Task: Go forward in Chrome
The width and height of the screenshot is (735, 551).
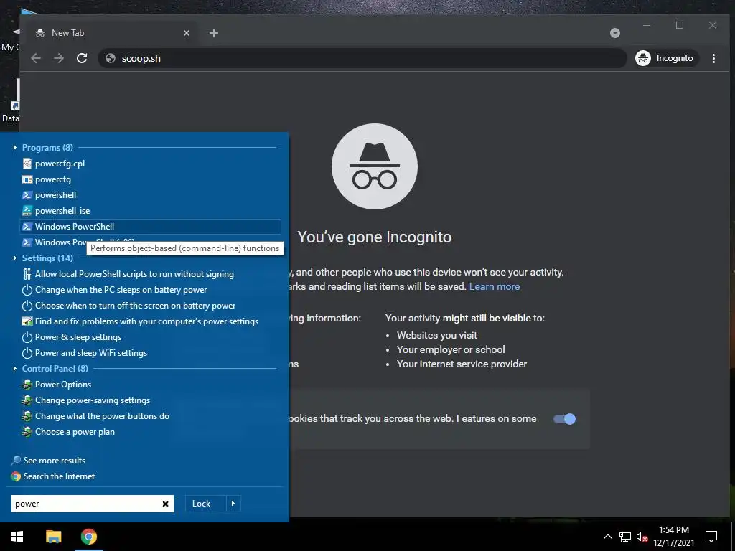Action: pyautogui.click(x=59, y=58)
